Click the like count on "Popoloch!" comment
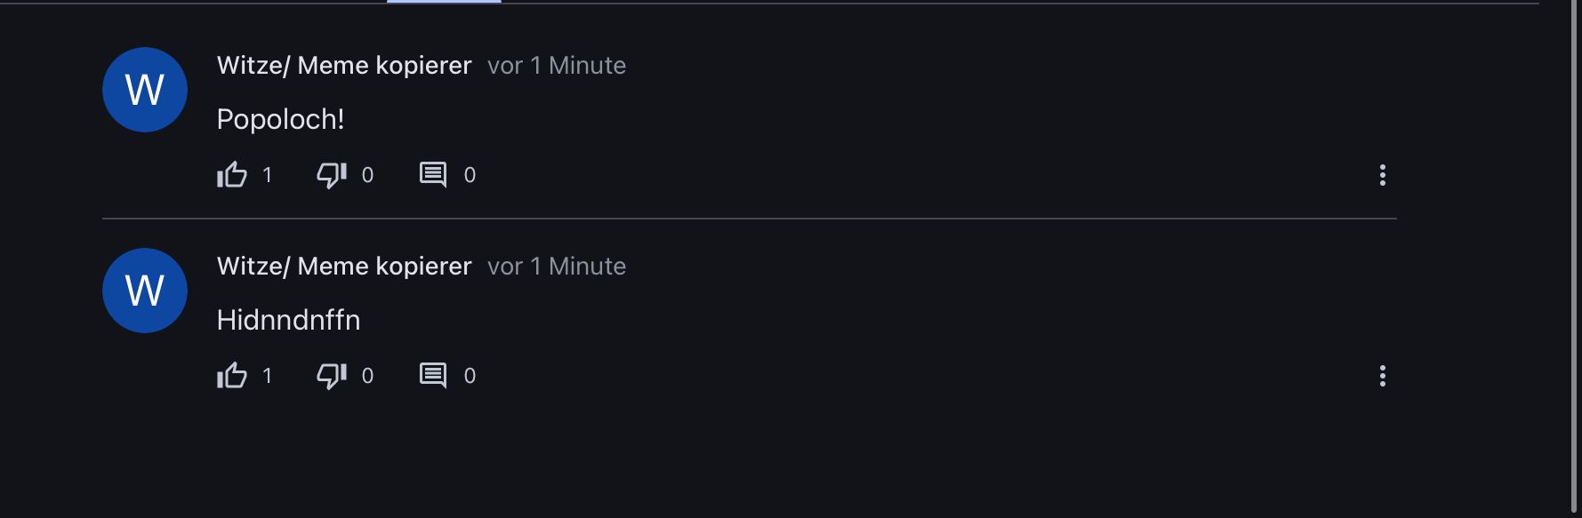The height and width of the screenshot is (518, 1582). (x=267, y=175)
